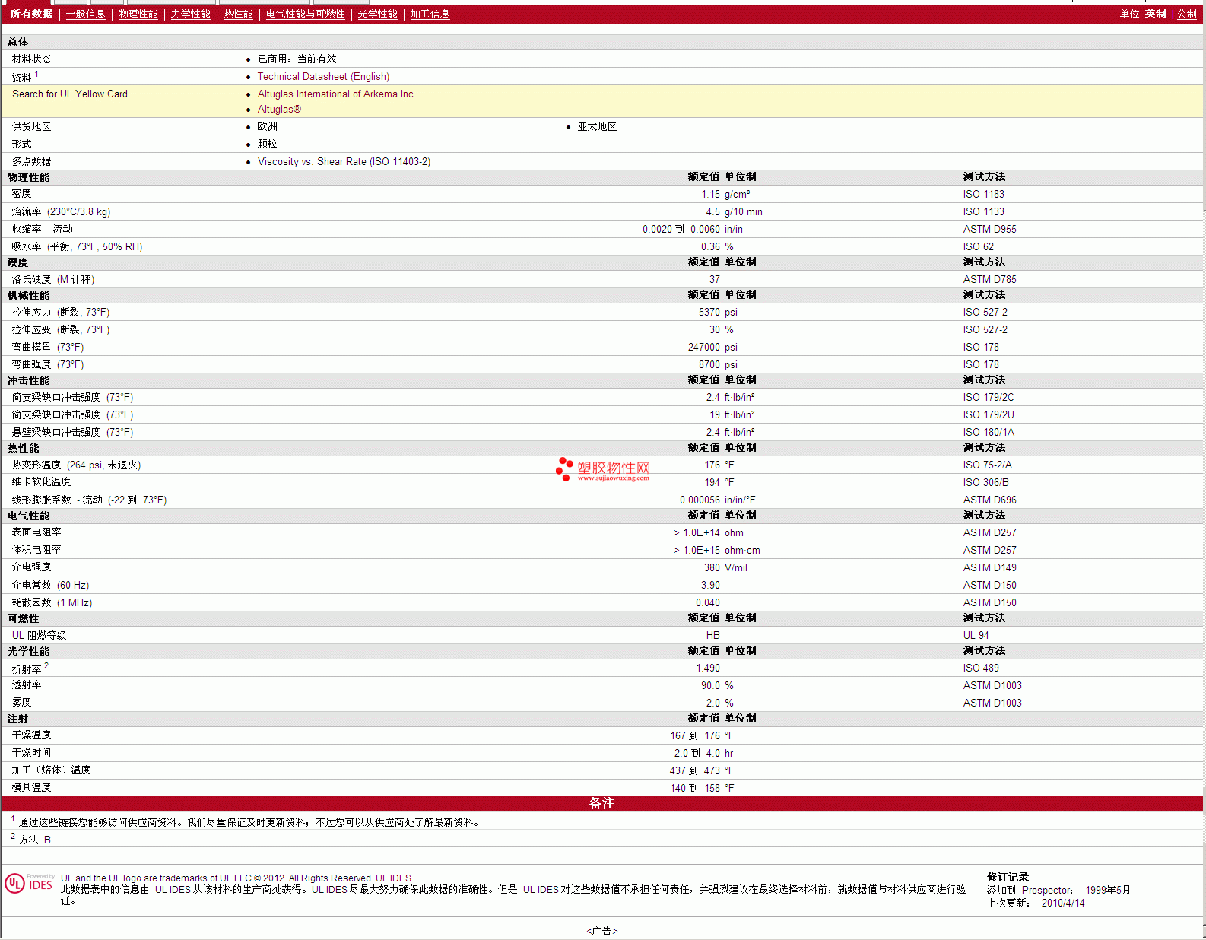Click the '干燥时间' row label
1206x940 pixels.
(31, 753)
